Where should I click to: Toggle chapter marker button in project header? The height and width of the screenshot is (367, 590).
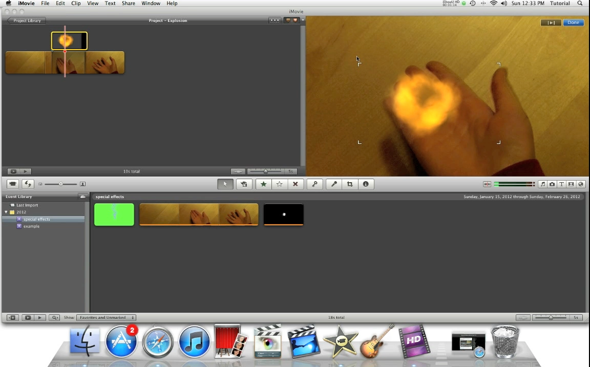point(296,20)
